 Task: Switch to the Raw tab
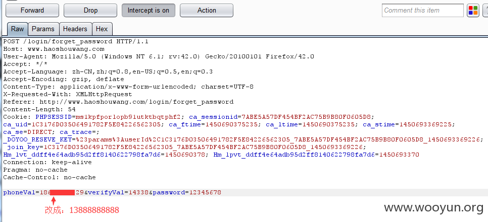pos(17,29)
